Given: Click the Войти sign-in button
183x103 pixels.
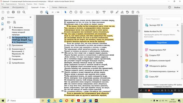Looking at the screenshot, I should point(177,7).
